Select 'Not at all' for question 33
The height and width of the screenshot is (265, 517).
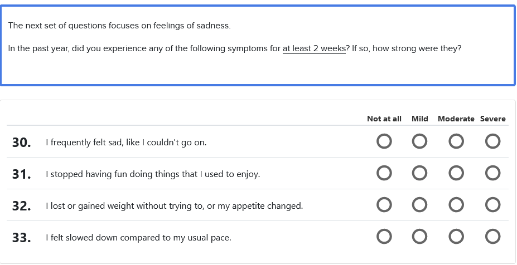point(384,237)
